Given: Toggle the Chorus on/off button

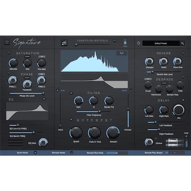Looking at the screenshot, I should click(156, 138).
